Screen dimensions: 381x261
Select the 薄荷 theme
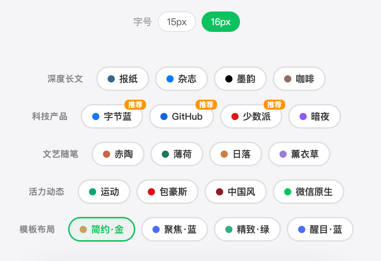pyautogui.click(x=177, y=154)
